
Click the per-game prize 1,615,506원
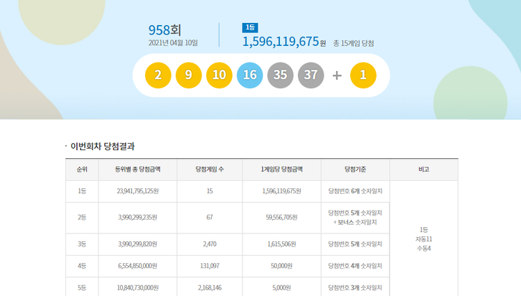[282, 244]
